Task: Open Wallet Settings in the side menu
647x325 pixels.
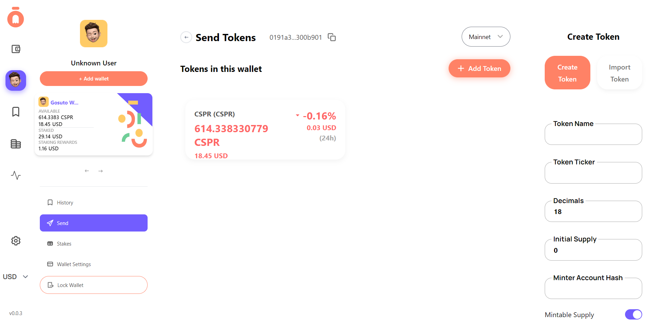Action: point(74,264)
